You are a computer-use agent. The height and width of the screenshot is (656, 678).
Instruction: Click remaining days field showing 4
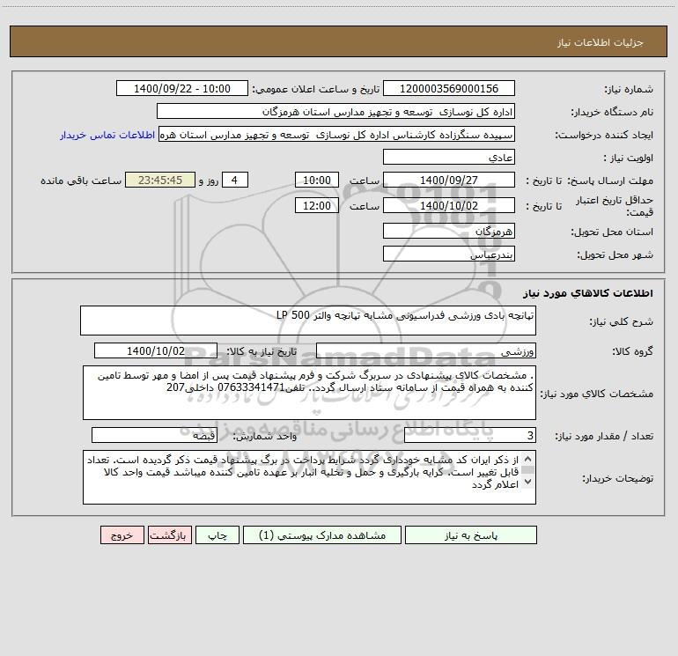235,180
